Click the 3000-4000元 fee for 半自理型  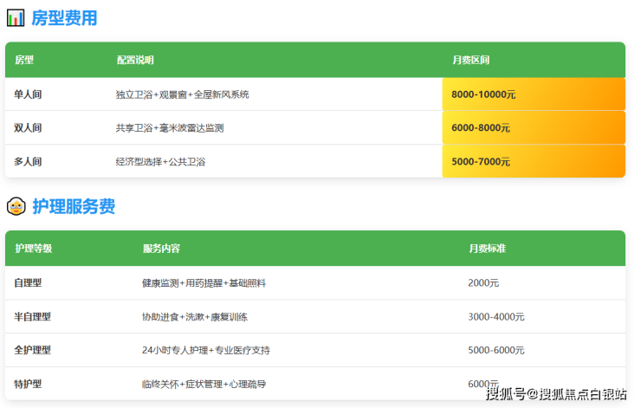(x=496, y=317)
